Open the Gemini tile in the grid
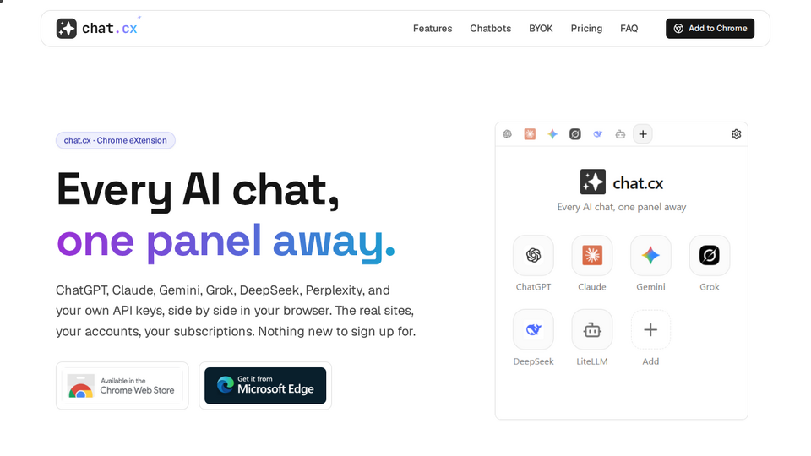811x456 pixels. click(x=650, y=255)
